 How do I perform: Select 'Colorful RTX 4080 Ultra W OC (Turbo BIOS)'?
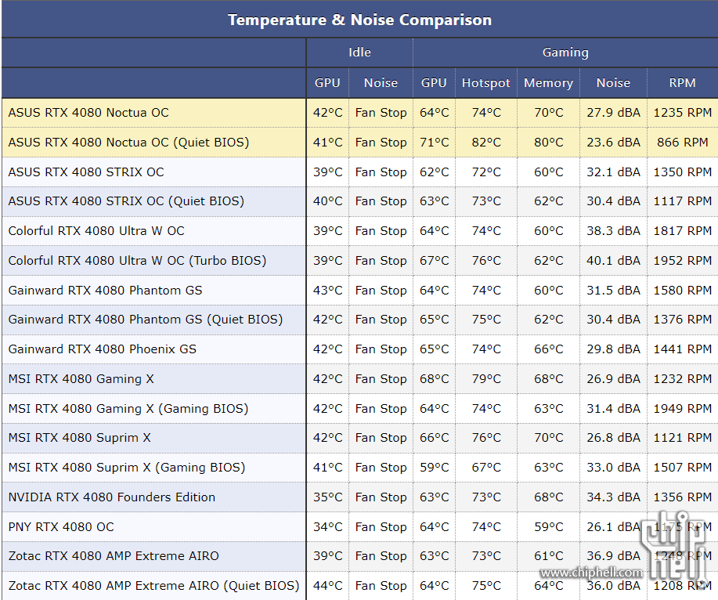[x=137, y=261]
